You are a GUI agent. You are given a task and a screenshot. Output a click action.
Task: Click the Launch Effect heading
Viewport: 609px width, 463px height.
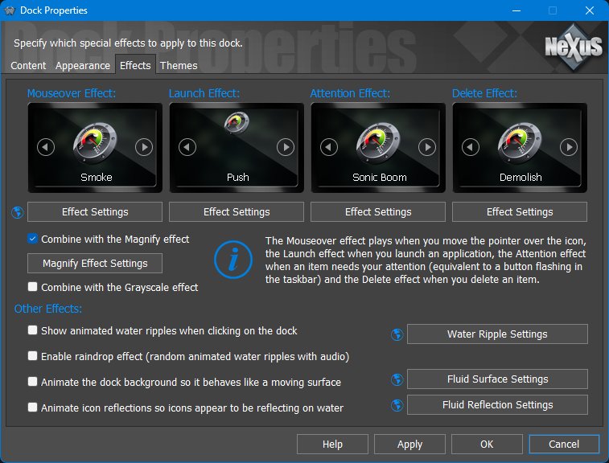click(x=204, y=93)
